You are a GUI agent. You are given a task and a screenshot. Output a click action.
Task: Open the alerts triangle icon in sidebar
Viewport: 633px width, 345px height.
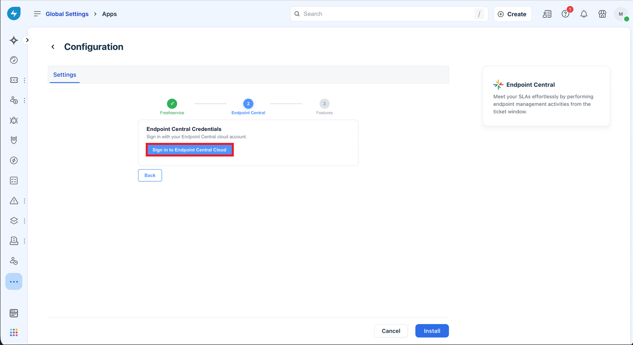coord(14,201)
